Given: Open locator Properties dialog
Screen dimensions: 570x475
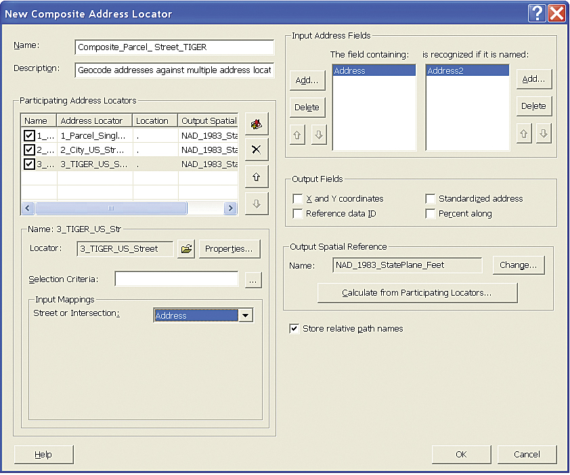Looking at the screenshot, I should tap(229, 248).
